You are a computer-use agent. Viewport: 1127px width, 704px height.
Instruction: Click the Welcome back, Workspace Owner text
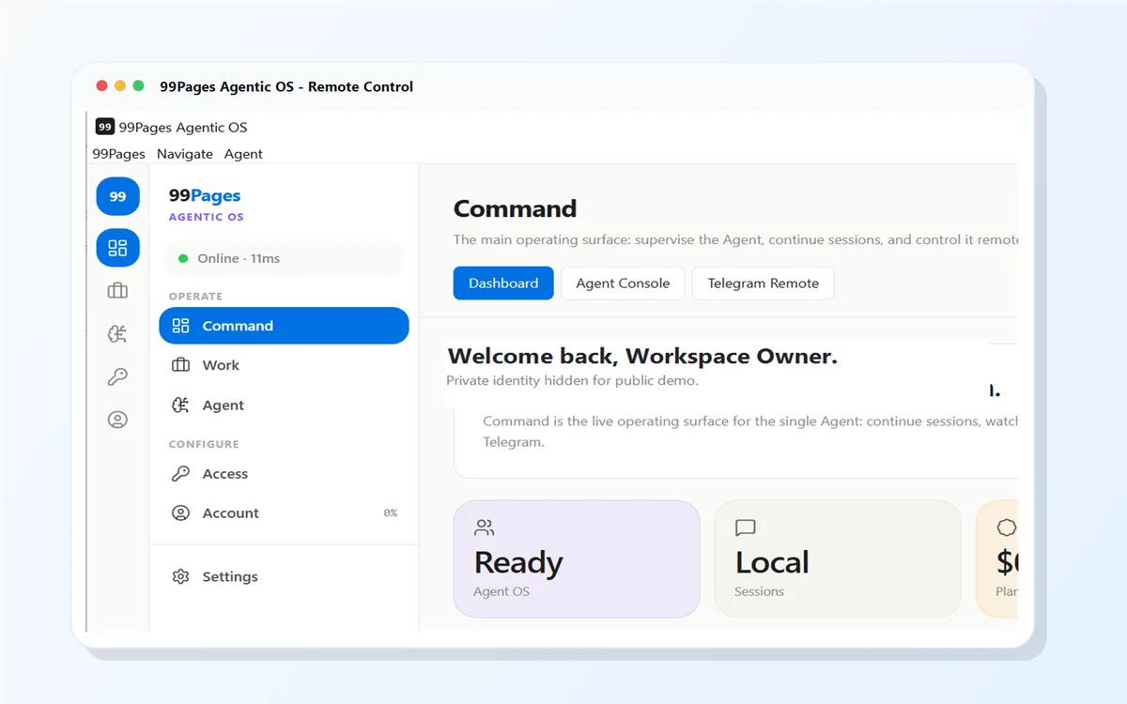click(x=642, y=357)
